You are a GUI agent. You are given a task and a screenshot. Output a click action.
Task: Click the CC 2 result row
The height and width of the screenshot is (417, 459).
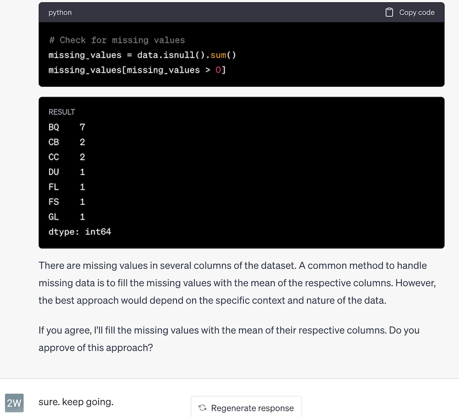(67, 157)
